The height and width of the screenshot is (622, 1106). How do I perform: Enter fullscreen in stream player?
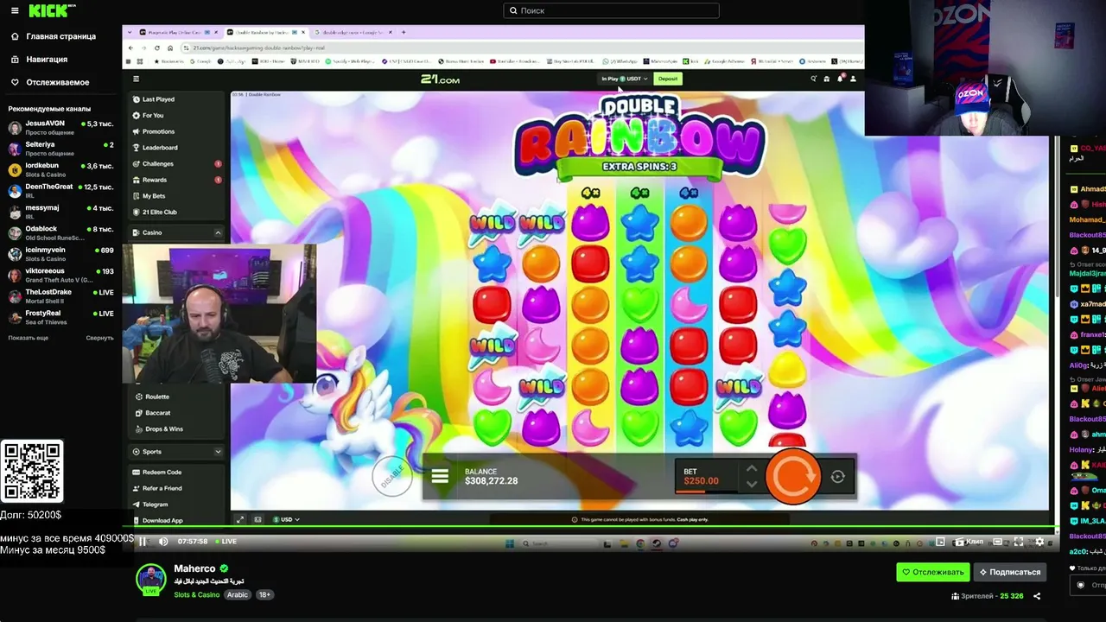1019,542
